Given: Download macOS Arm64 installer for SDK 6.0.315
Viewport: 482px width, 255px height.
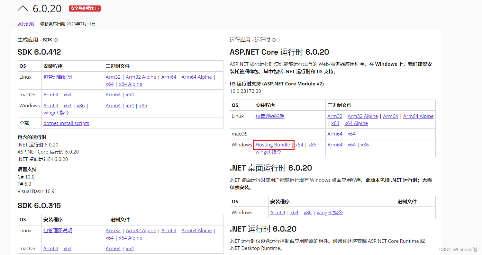Looking at the screenshot, I should (x=51, y=249).
